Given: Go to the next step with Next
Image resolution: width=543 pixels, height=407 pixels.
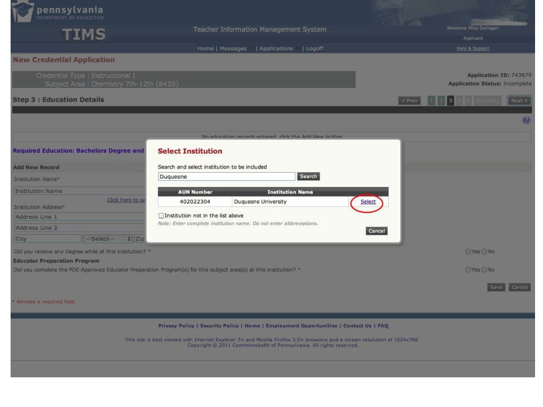Looking at the screenshot, I should pos(519,101).
